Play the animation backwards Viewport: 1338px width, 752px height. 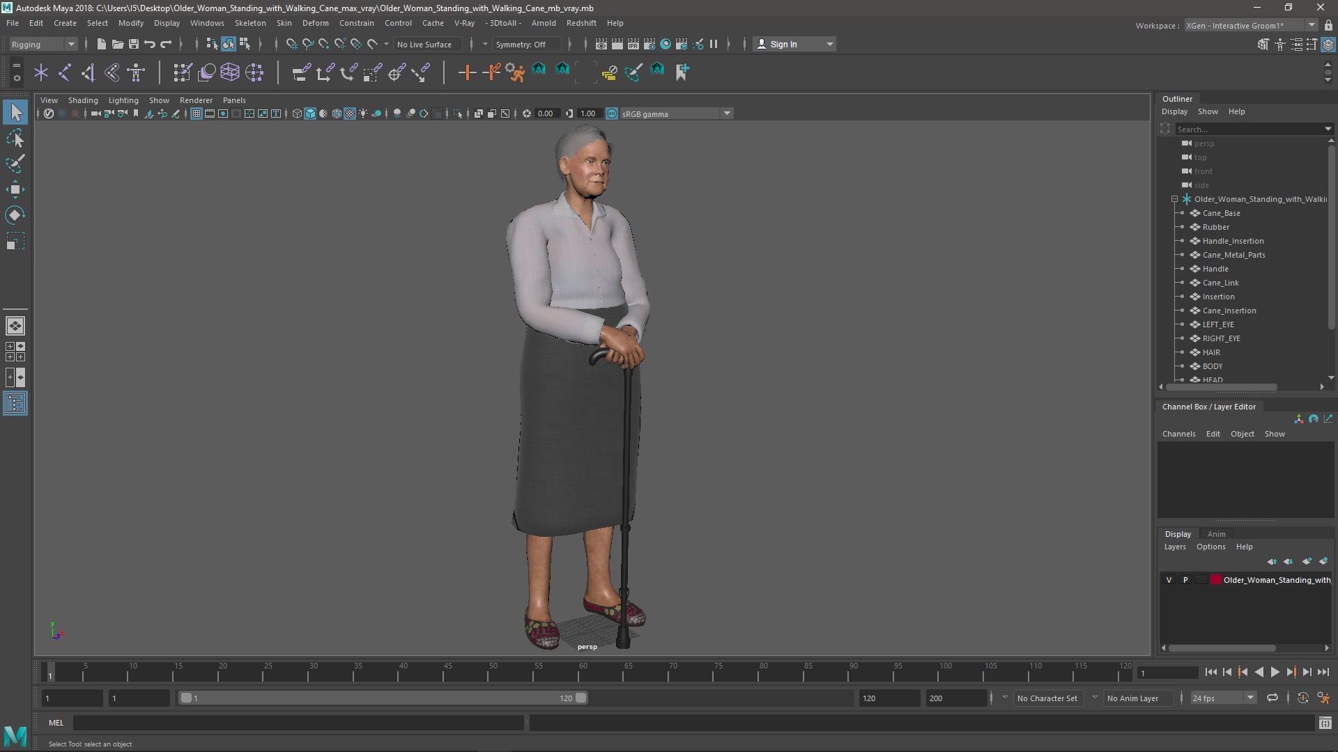(1259, 672)
